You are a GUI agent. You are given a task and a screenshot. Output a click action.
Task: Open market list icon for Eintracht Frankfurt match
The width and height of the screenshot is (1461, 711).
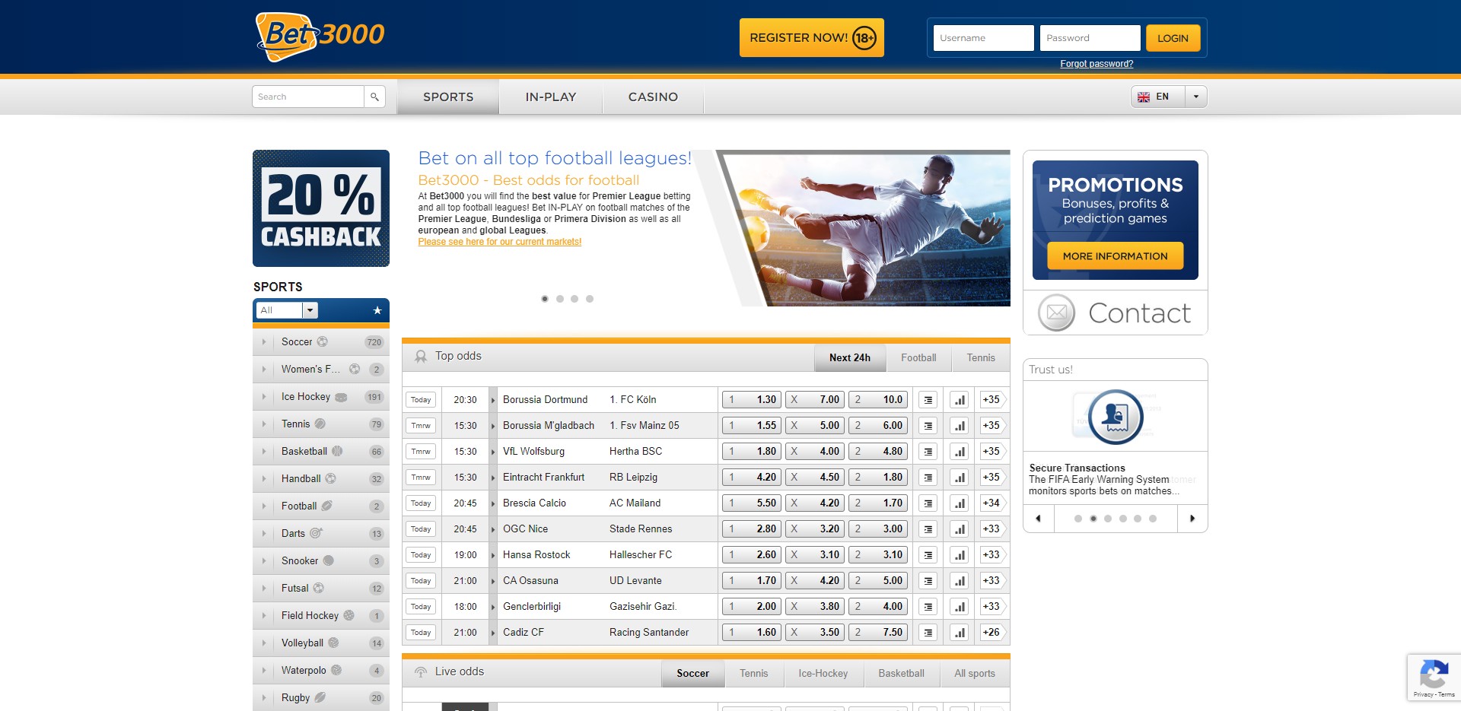click(x=928, y=478)
